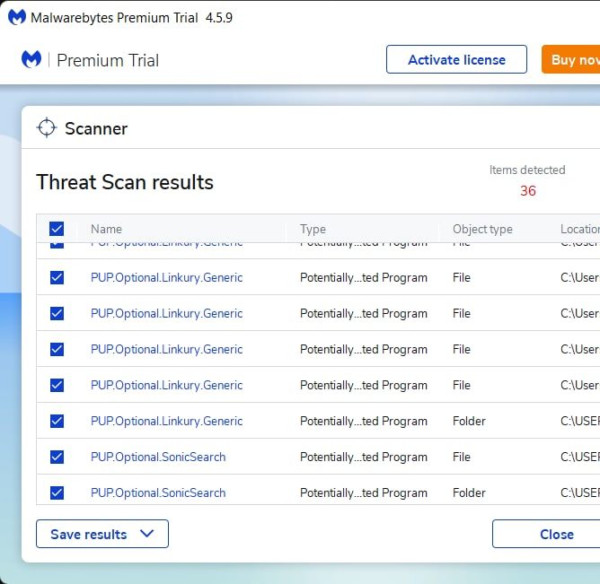Sort the table by the Name column

coord(106,229)
